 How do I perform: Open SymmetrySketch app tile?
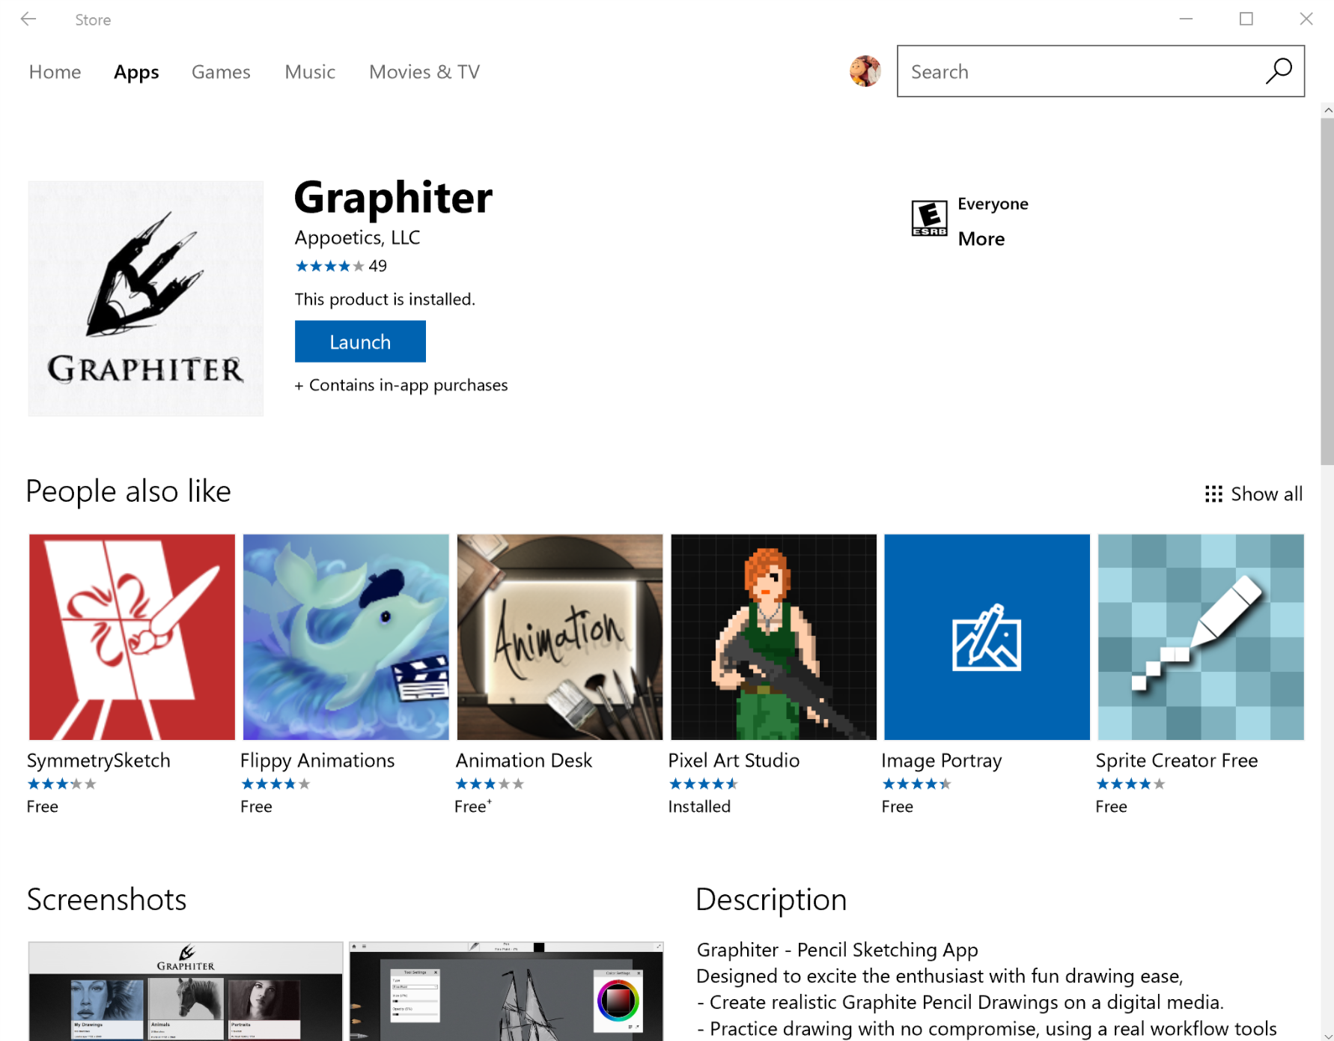tap(132, 637)
